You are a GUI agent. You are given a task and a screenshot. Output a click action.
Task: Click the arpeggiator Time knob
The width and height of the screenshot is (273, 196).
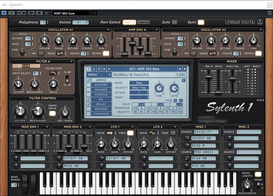pos(159,88)
